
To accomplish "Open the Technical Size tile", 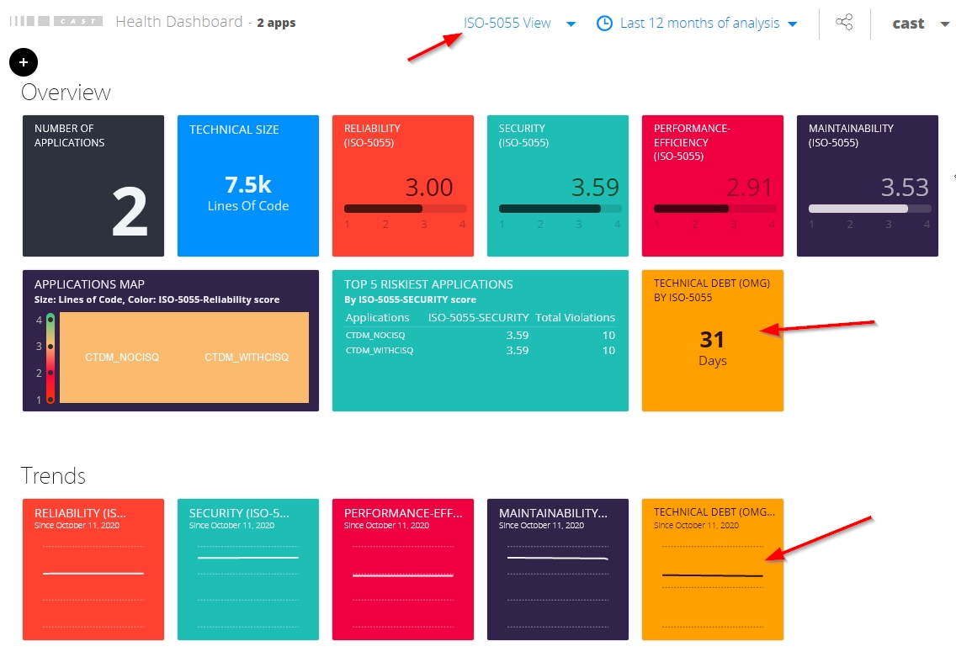I will (248, 186).
